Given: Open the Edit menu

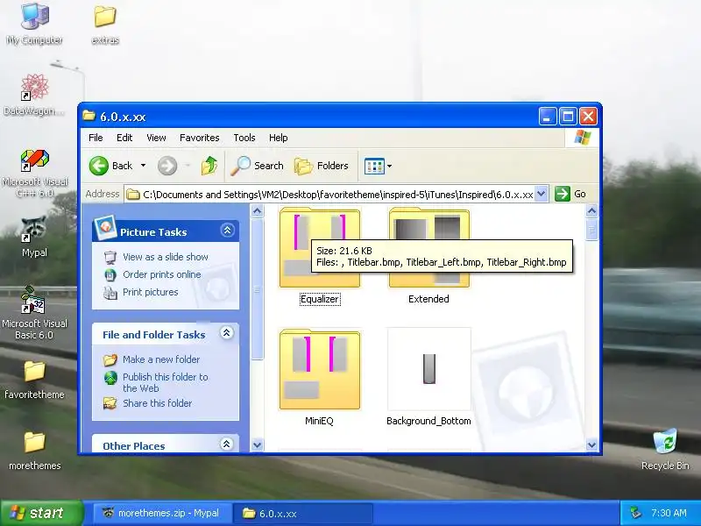Looking at the screenshot, I should point(124,138).
